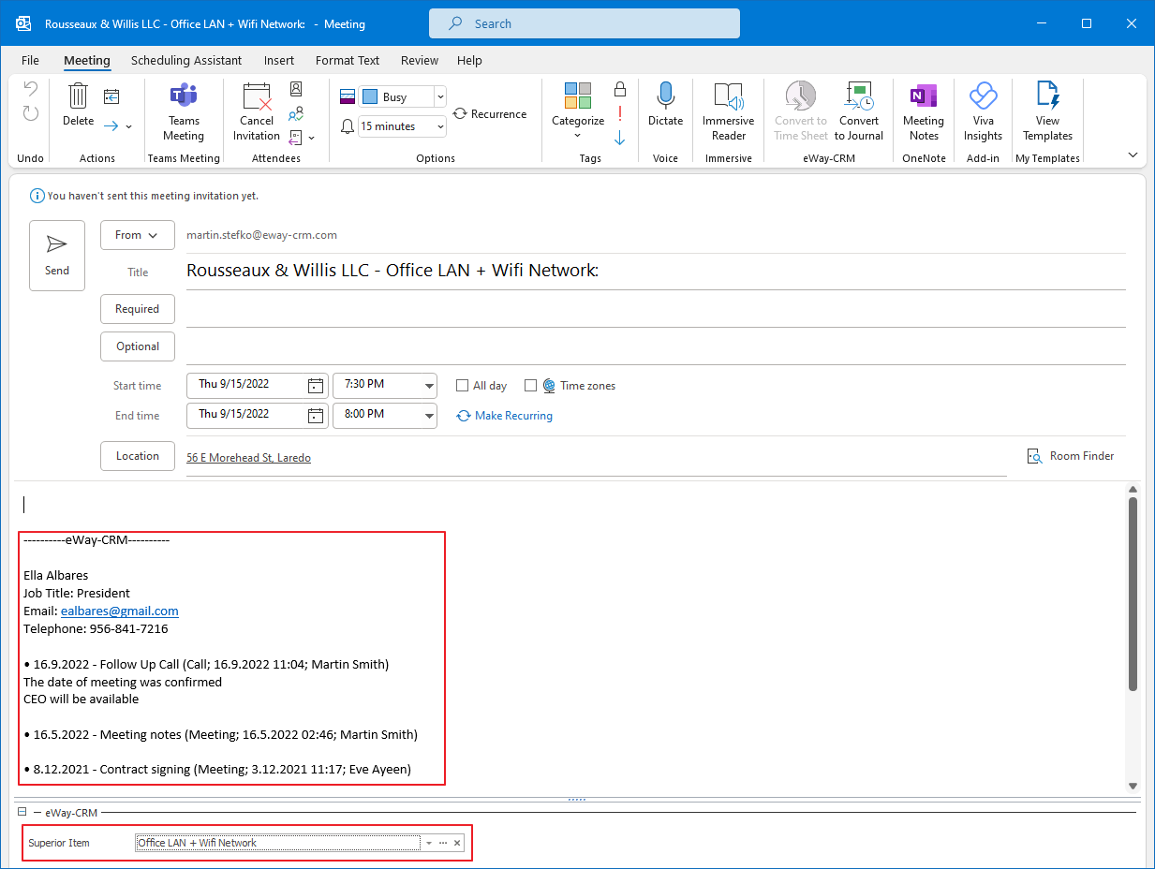The image size is (1155, 869).
Task: Open the 8:00 PM end time dropdown
Action: (x=429, y=416)
